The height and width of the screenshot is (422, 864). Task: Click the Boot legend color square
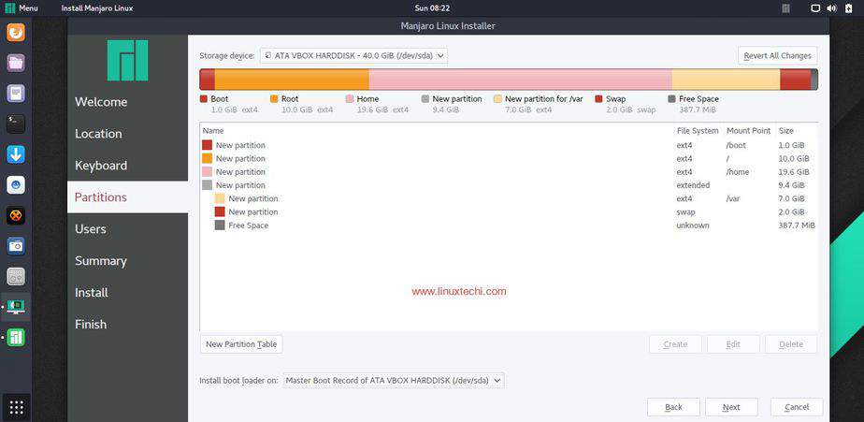(x=203, y=99)
